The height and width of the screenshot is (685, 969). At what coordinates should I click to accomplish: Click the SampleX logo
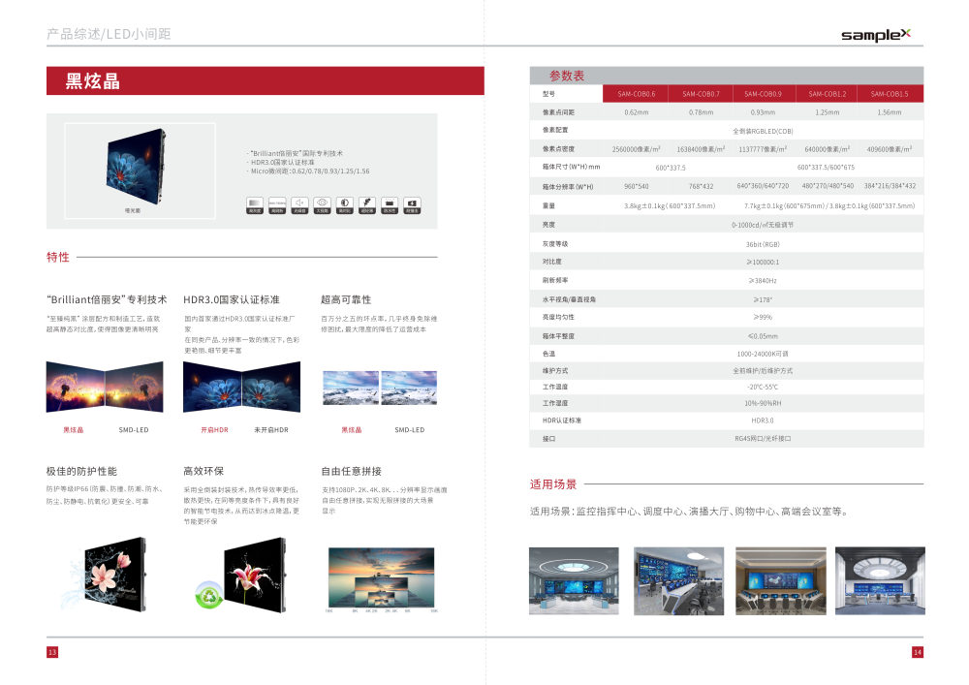[876, 35]
